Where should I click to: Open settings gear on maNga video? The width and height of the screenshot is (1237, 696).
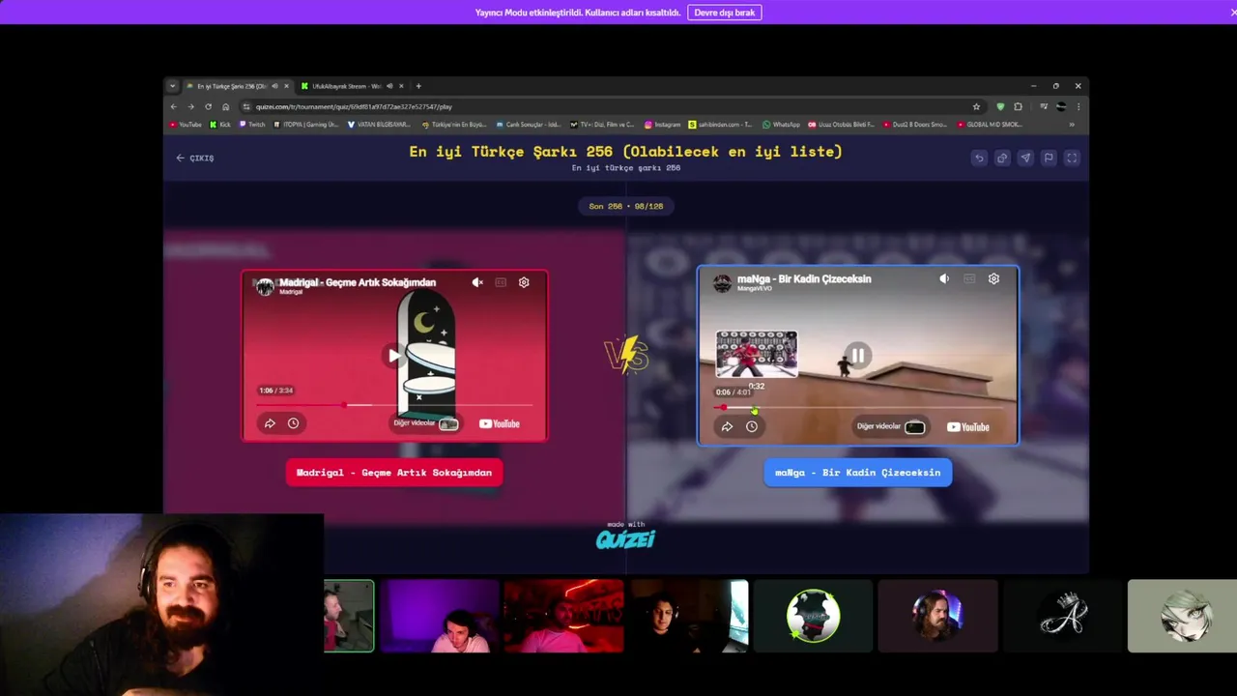coord(993,278)
